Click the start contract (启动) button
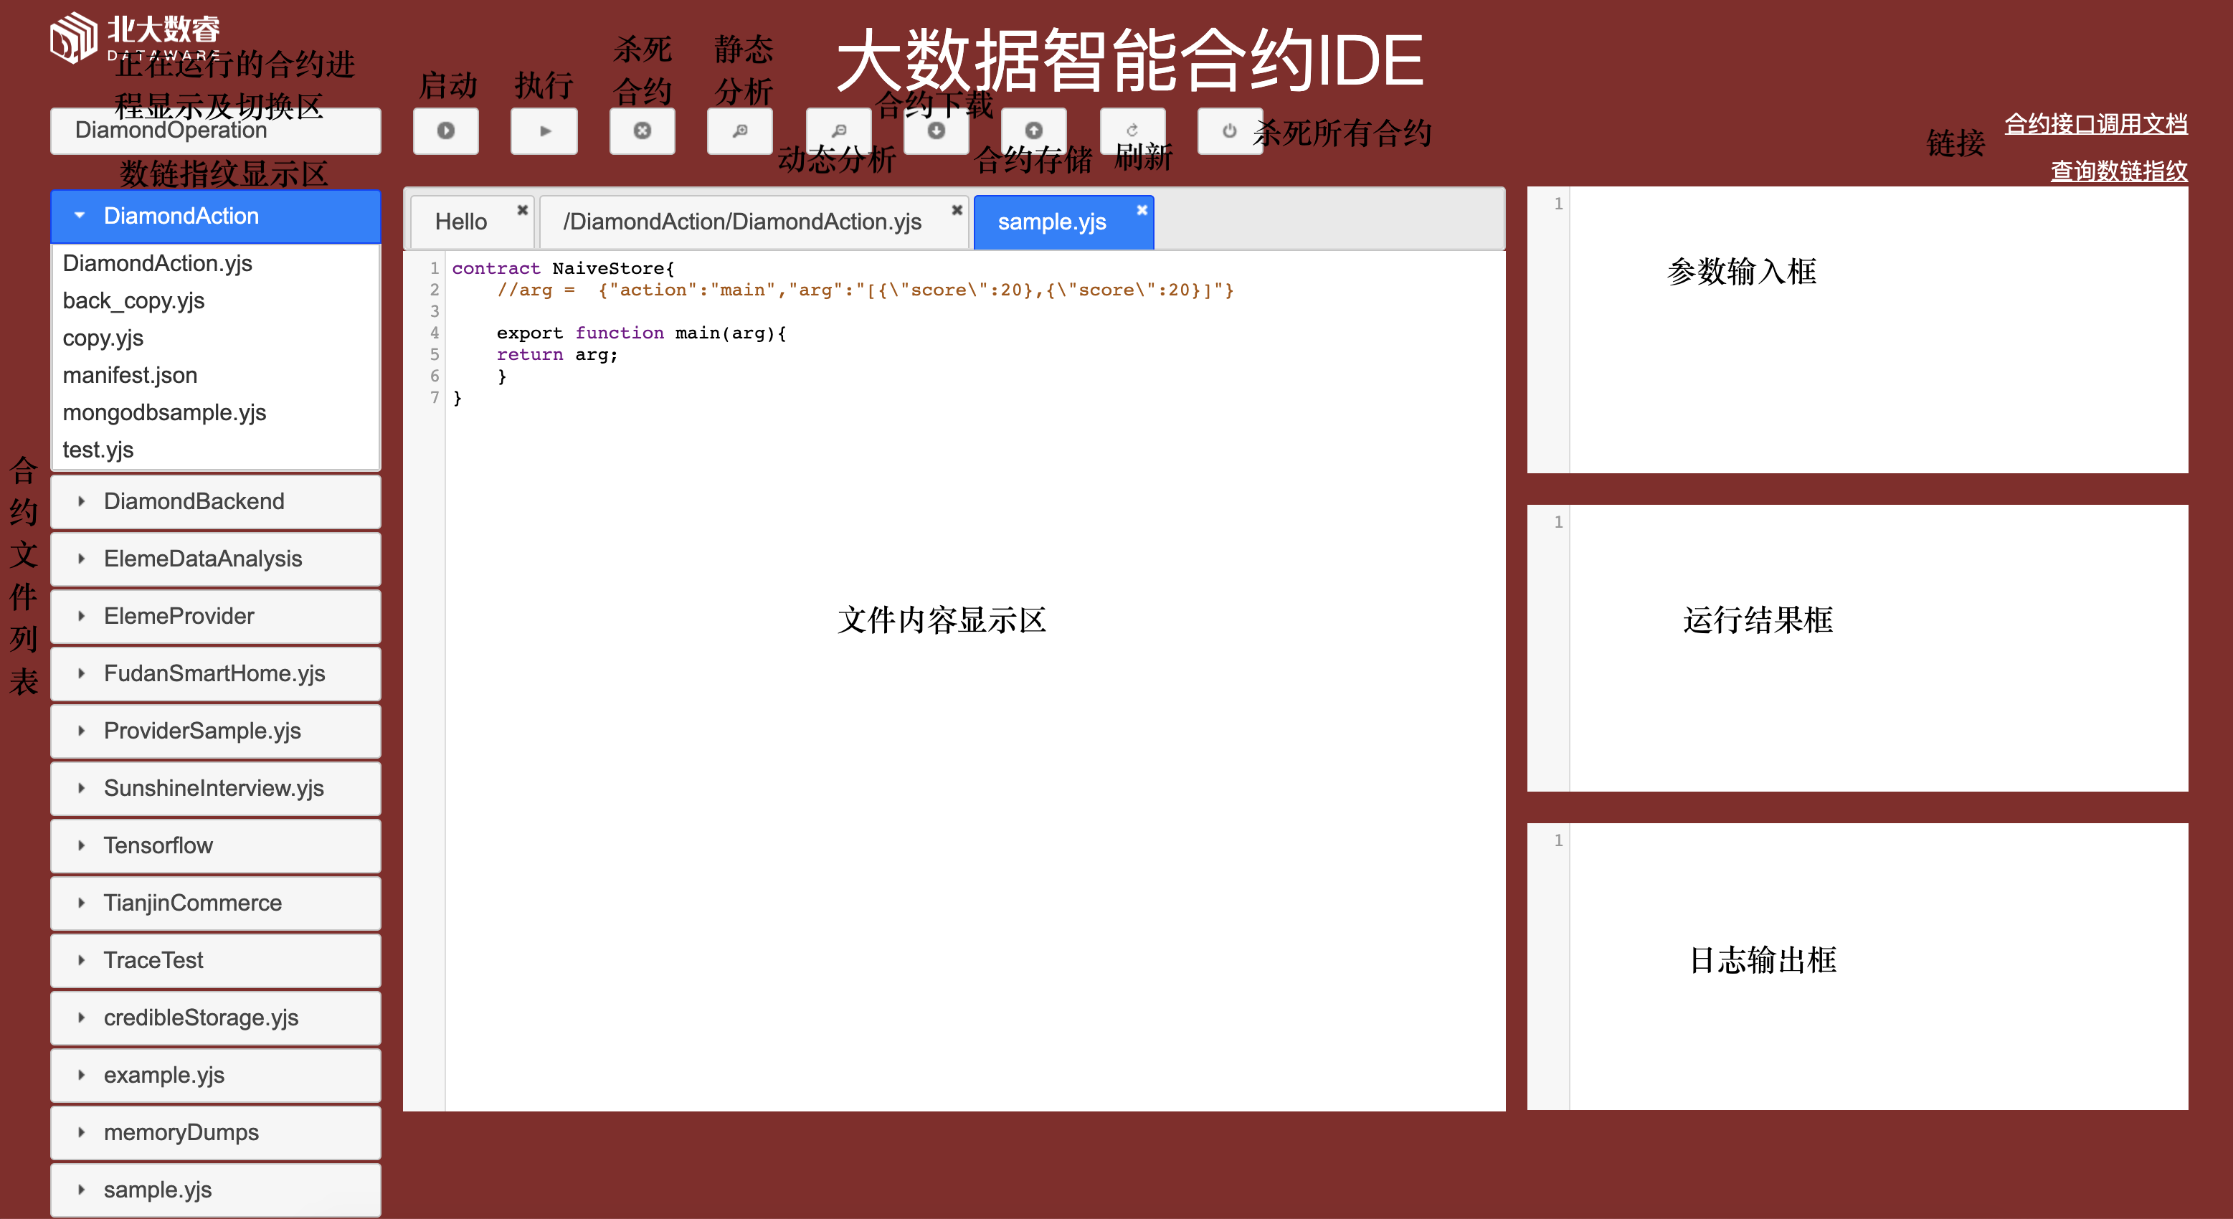 [x=445, y=131]
